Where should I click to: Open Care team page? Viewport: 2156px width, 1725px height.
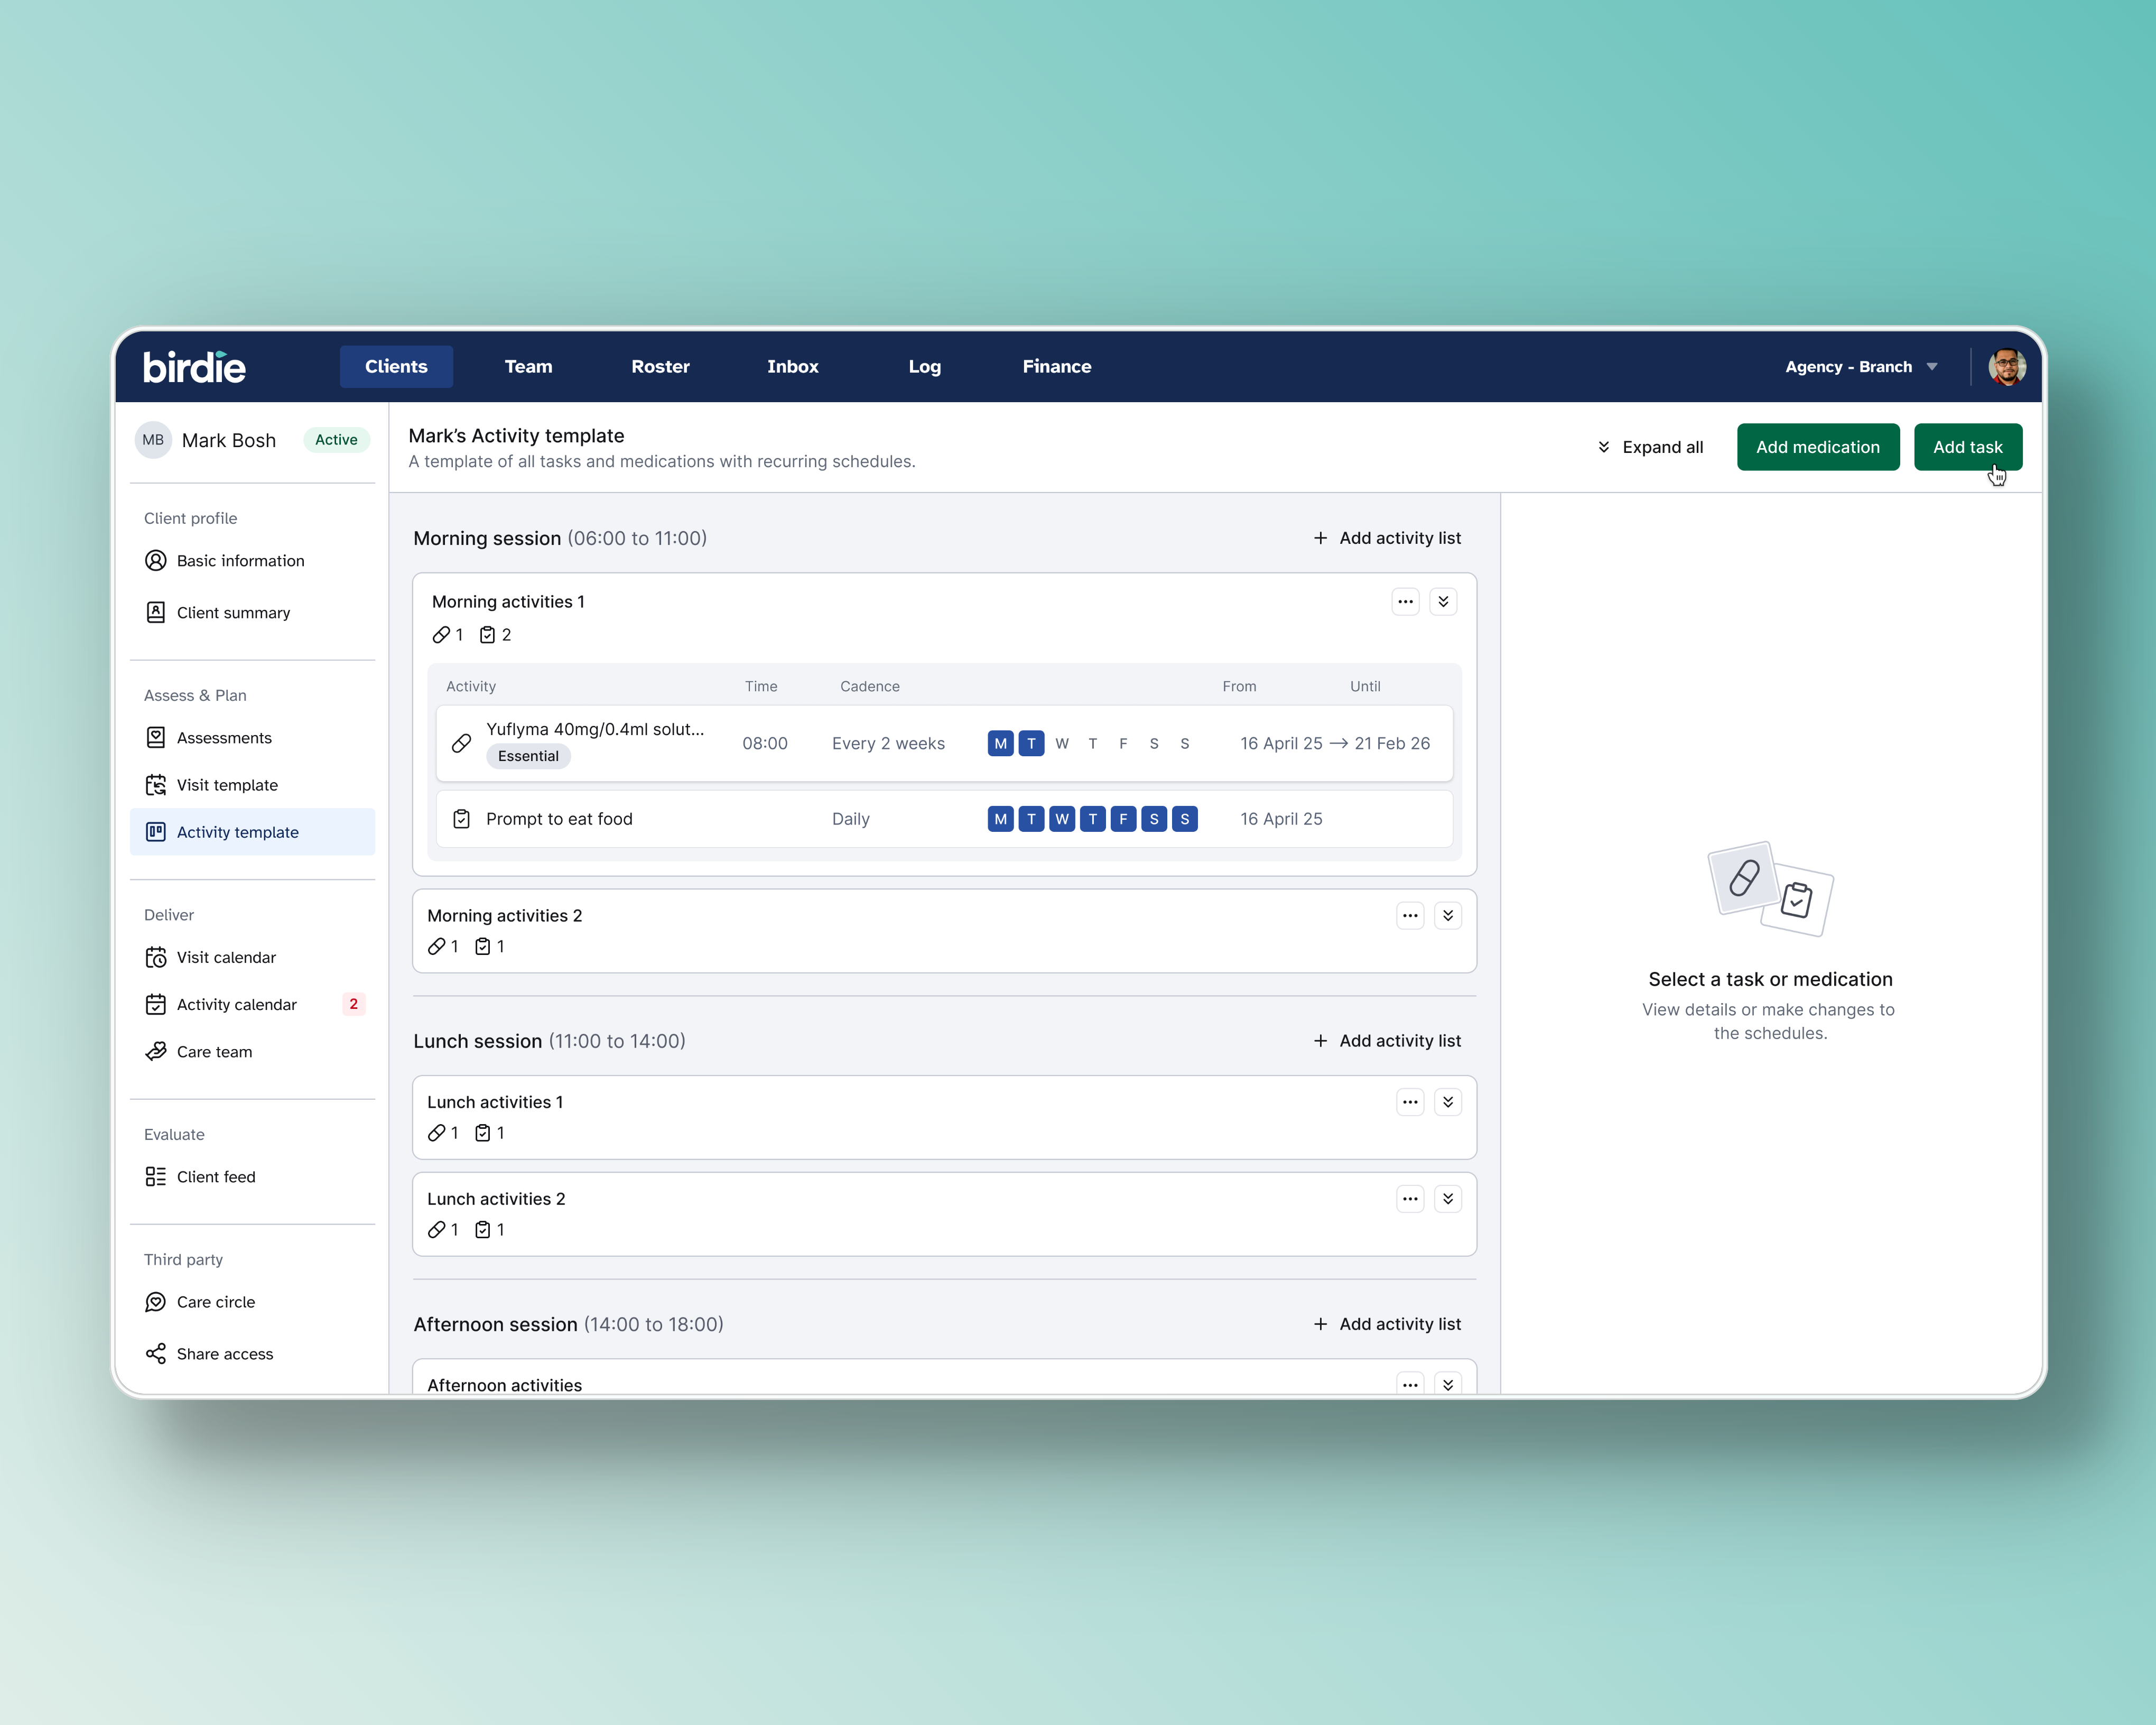(x=214, y=1052)
